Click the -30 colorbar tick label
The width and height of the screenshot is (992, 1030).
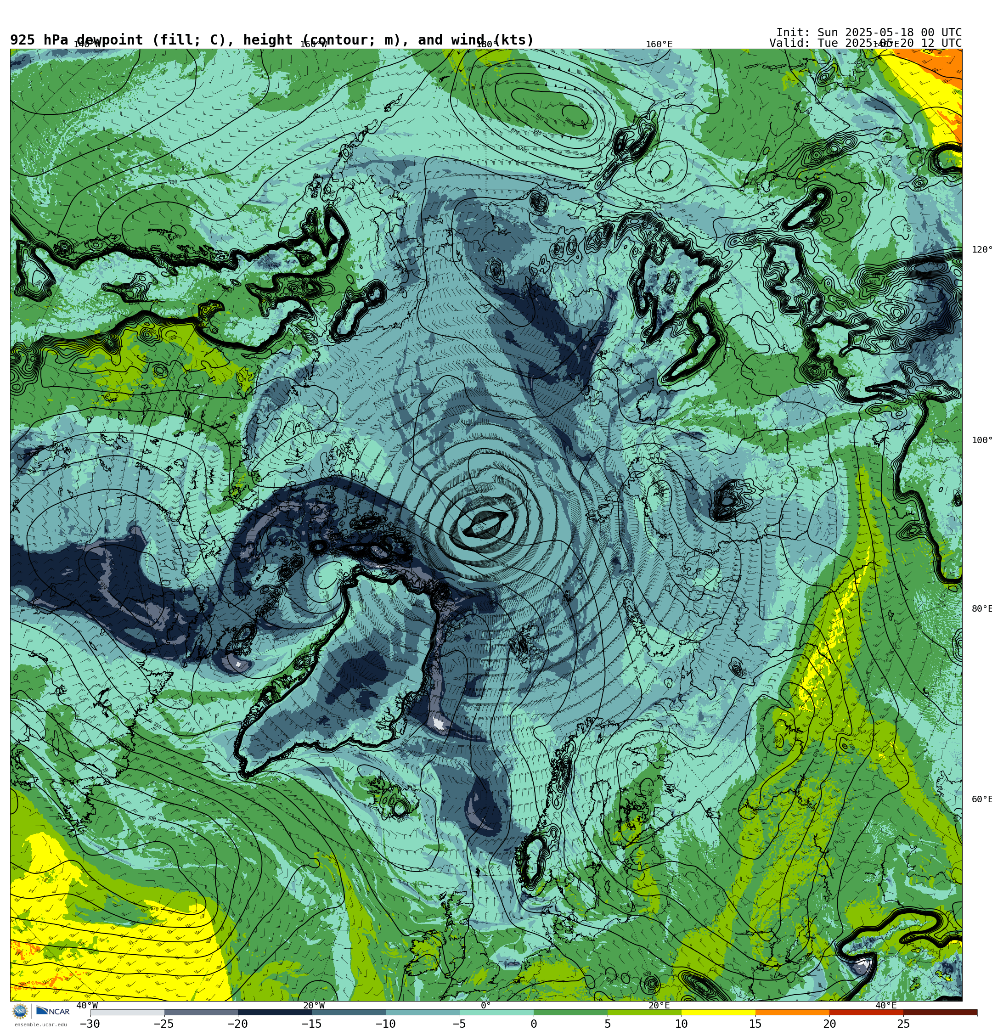pos(90,1023)
